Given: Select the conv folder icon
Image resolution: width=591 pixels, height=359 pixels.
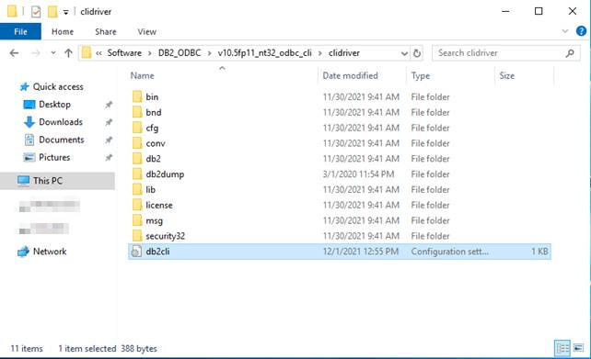Looking at the screenshot, I should (x=137, y=143).
